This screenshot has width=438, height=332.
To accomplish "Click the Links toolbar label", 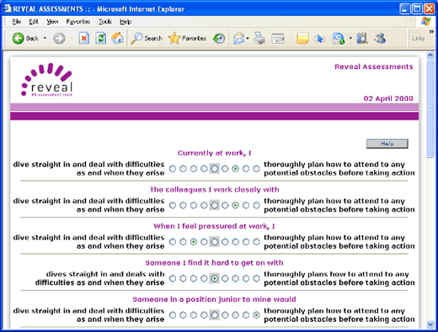I will pyautogui.click(x=418, y=39).
